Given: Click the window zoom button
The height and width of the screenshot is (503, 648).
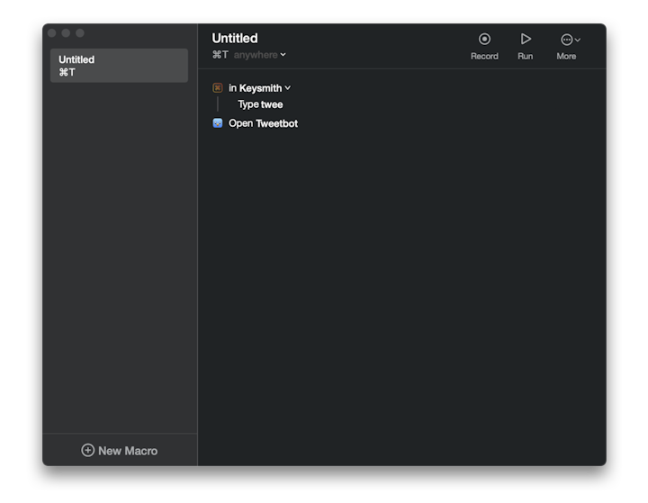Looking at the screenshot, I should point(80,33).
